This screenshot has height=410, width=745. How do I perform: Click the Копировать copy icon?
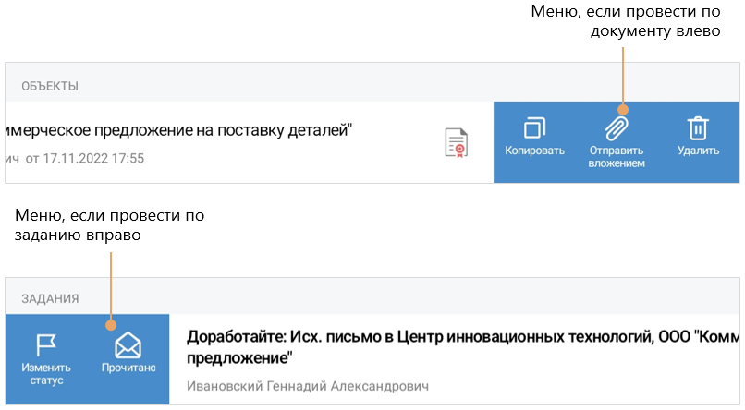coord(534,128)
